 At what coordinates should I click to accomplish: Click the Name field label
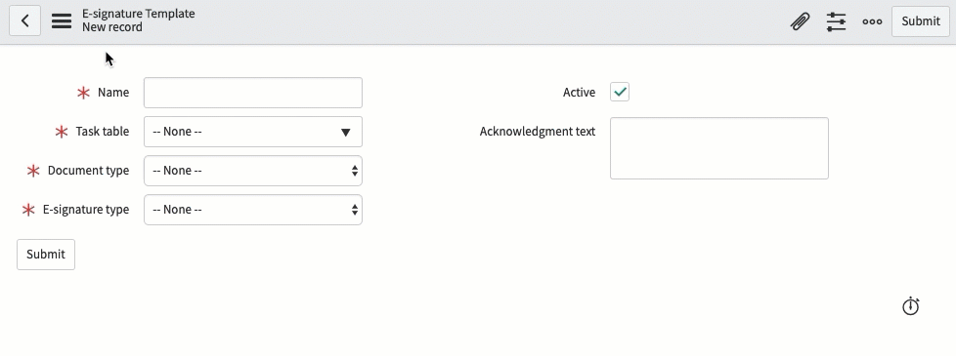113,93
